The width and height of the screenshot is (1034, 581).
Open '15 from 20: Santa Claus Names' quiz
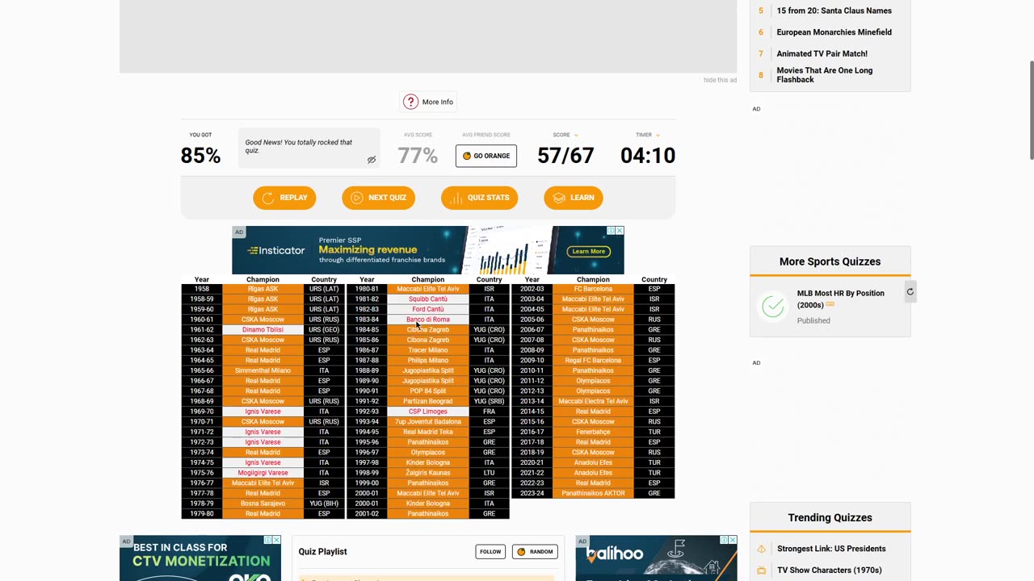[x=834, y=10]
